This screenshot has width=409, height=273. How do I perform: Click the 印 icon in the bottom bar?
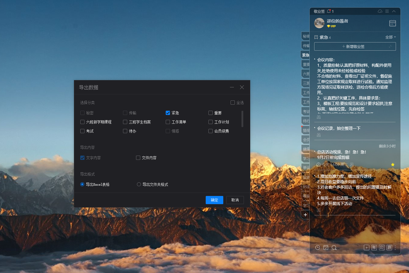click(382, 248)
